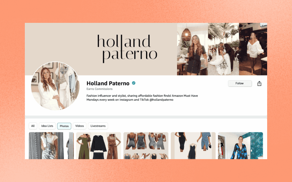Click the share icon beside Follow
Screen dimensions: 292x182
(x=259, y=84)
